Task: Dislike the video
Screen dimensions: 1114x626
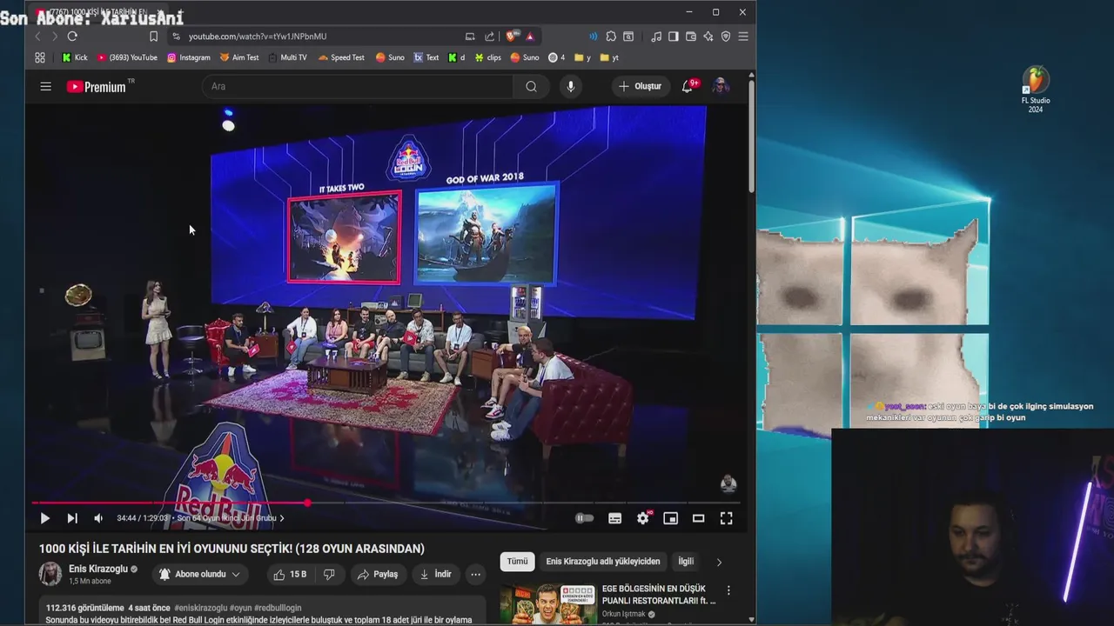Action: [x=329, y=575]
